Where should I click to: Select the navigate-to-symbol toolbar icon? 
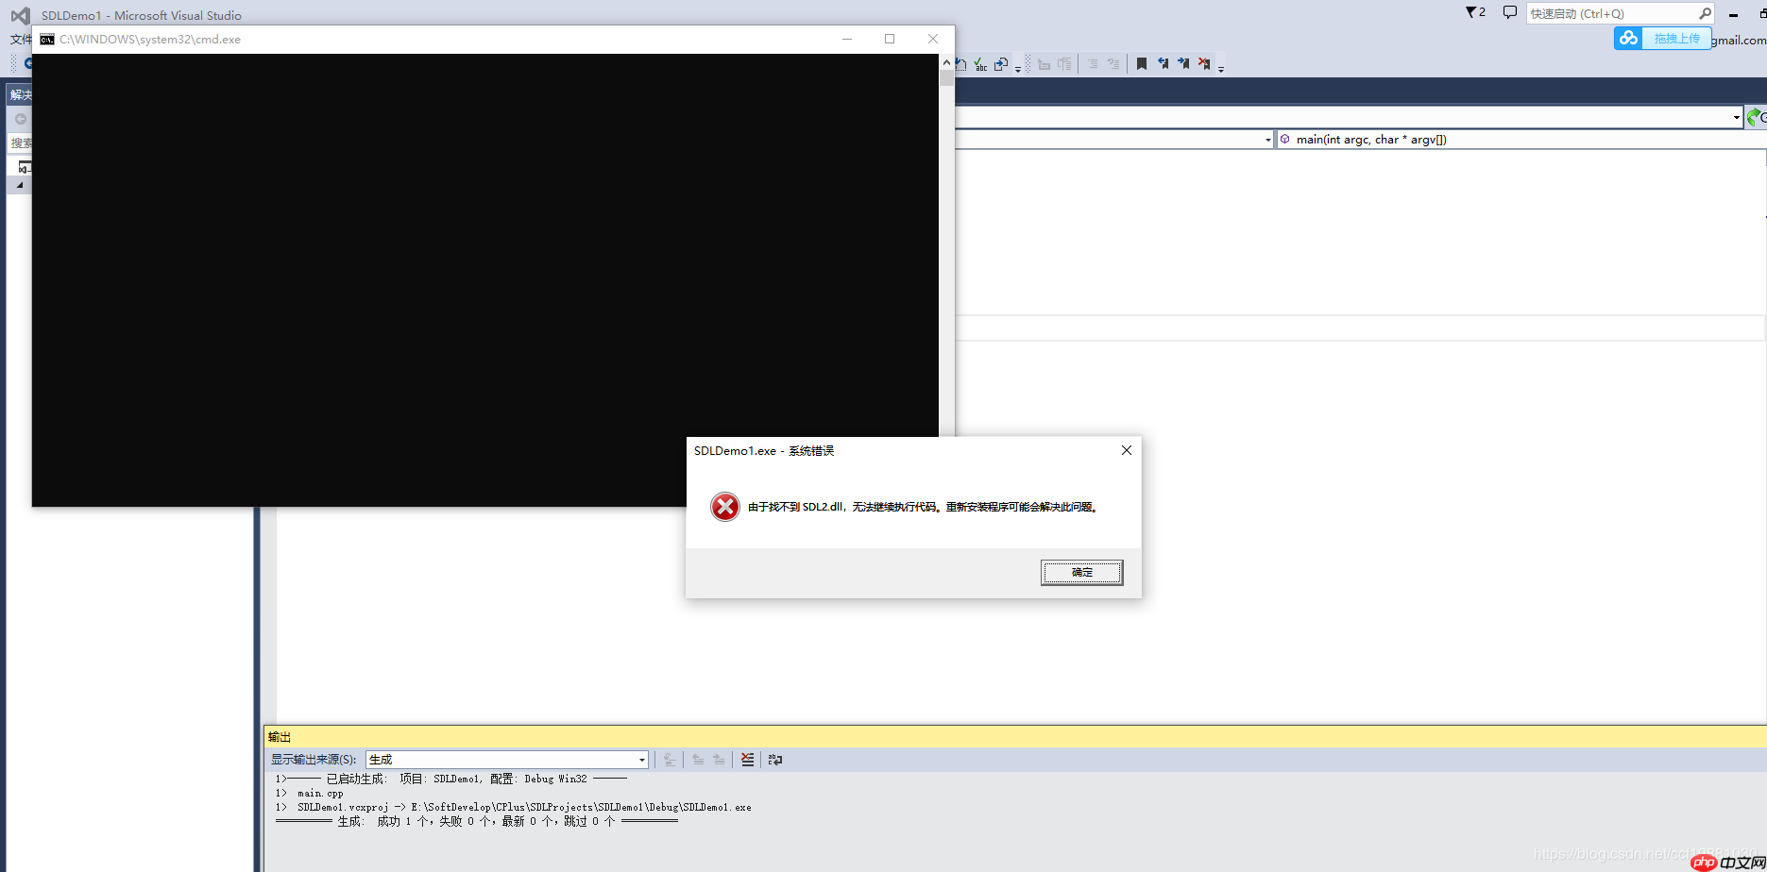(x=1000, y=63)
